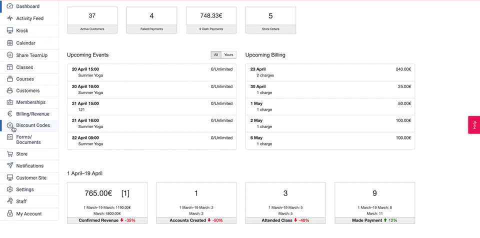Click the Dashboard gauge icon
Viewport: 480px width, 238px height.
(9, 6)
